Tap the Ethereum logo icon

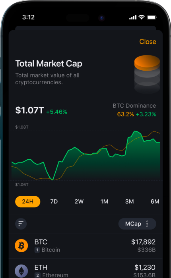click(21, 271)
